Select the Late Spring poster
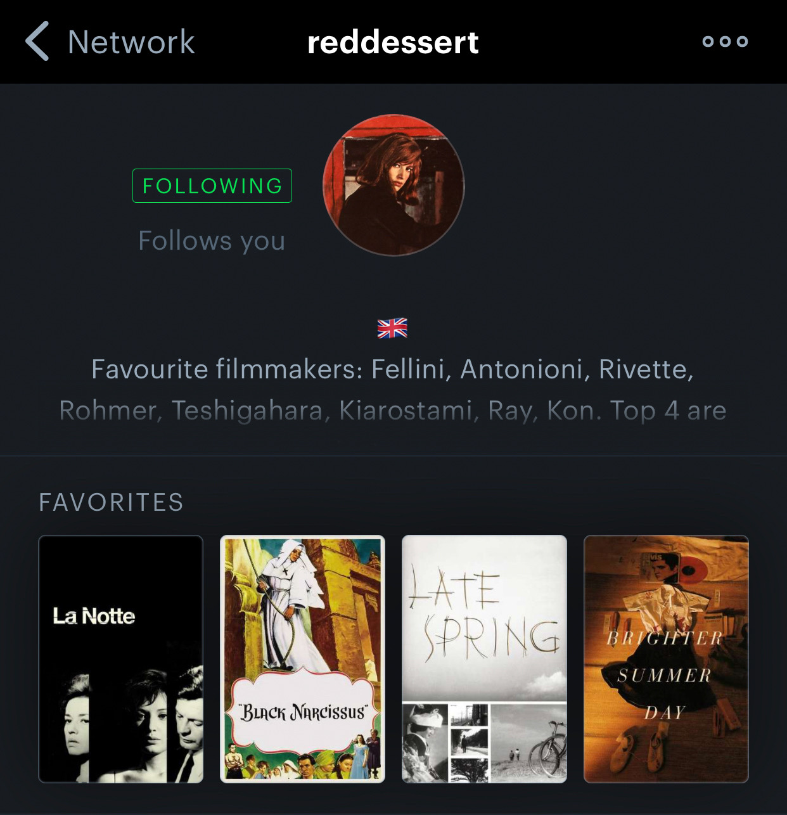Screen dimensions: 787x815 (x=484, y=659)
